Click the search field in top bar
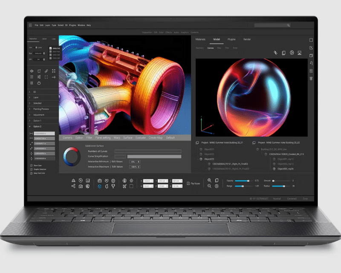The image size is (341, 273). tap(272, 26)
